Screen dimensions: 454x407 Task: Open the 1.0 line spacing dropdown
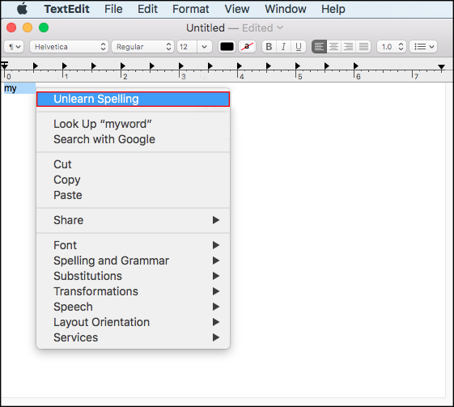(x=392, y=47)
